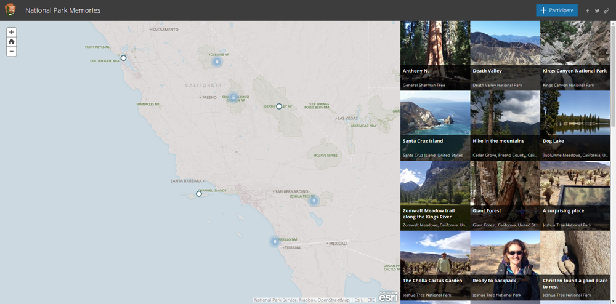
Task: Open the Zumwalt Meadow trail photo card
Action: [x=435, y=195]
